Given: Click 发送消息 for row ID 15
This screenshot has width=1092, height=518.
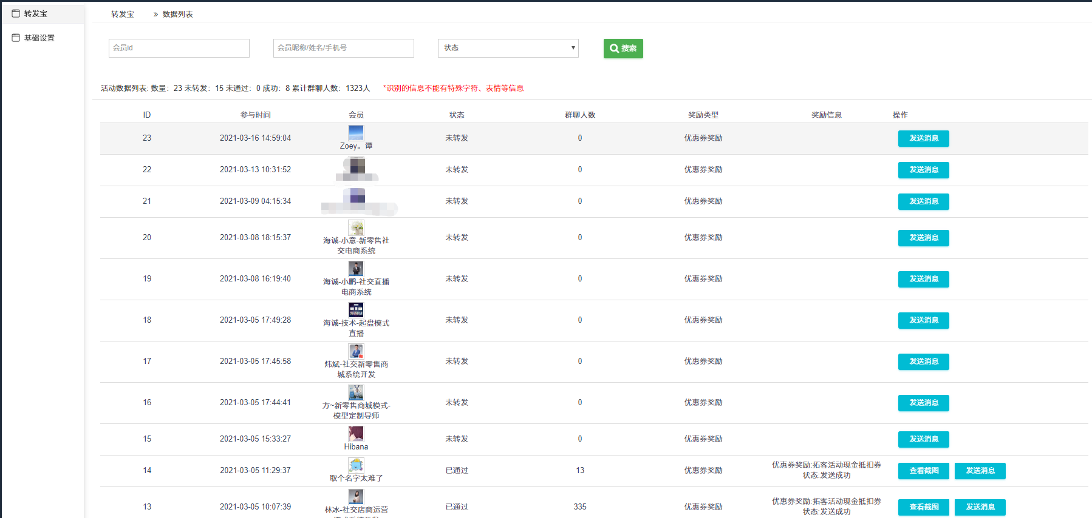Looking at the screenshot, I should click(923, 439).
